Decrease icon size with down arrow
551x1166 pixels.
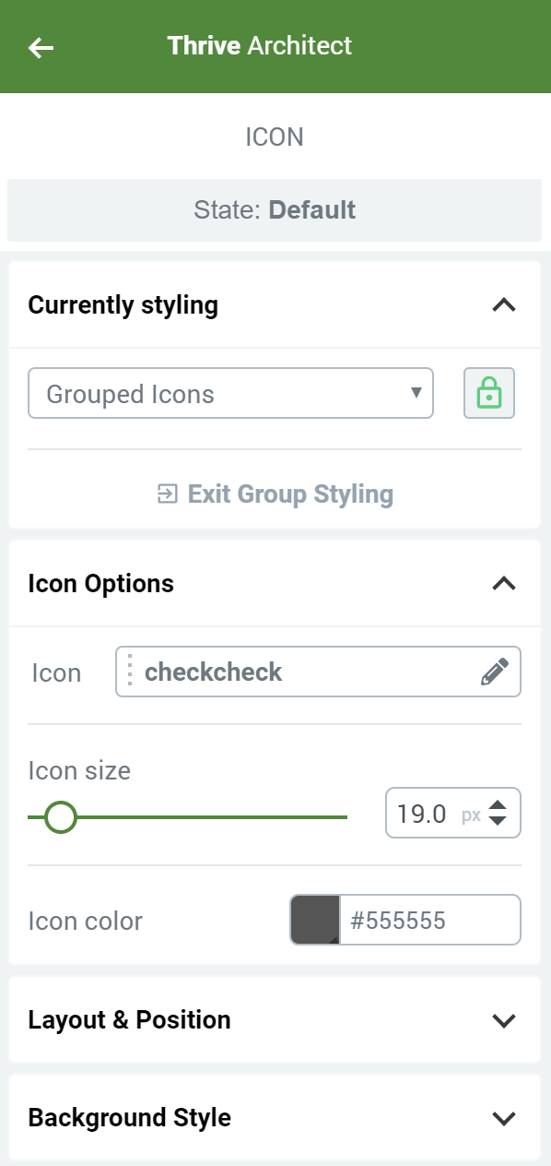(x=498, y=822)
